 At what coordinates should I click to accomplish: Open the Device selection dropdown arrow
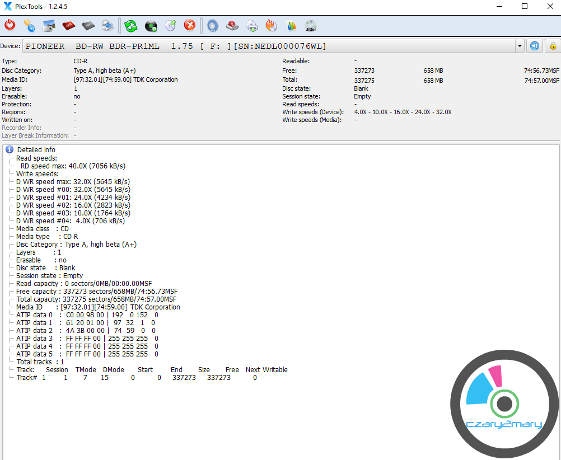point(520,46)
